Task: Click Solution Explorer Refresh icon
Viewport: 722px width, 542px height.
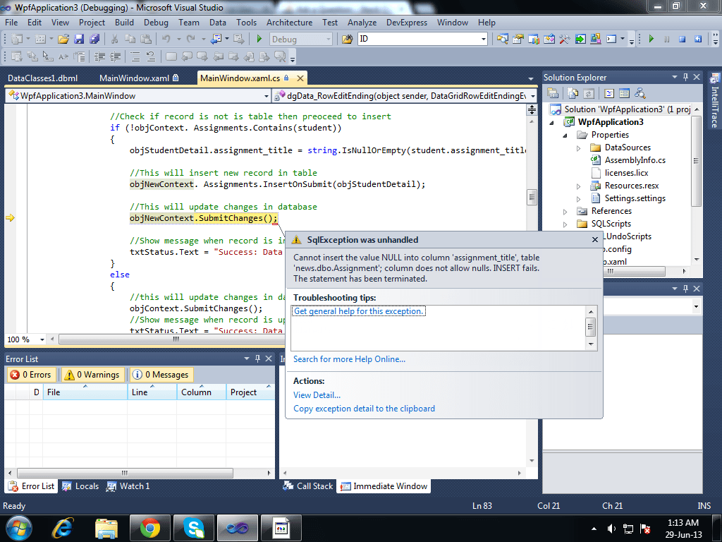Action: [589, 94]
